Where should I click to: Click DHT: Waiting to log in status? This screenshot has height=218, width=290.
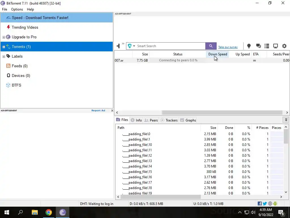point(97,204)
